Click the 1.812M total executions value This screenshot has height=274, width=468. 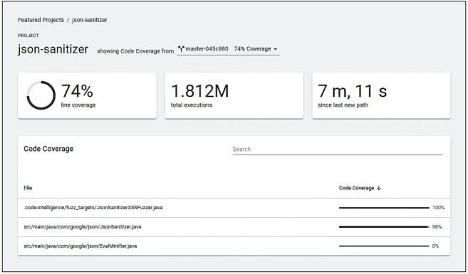[200, 91]
